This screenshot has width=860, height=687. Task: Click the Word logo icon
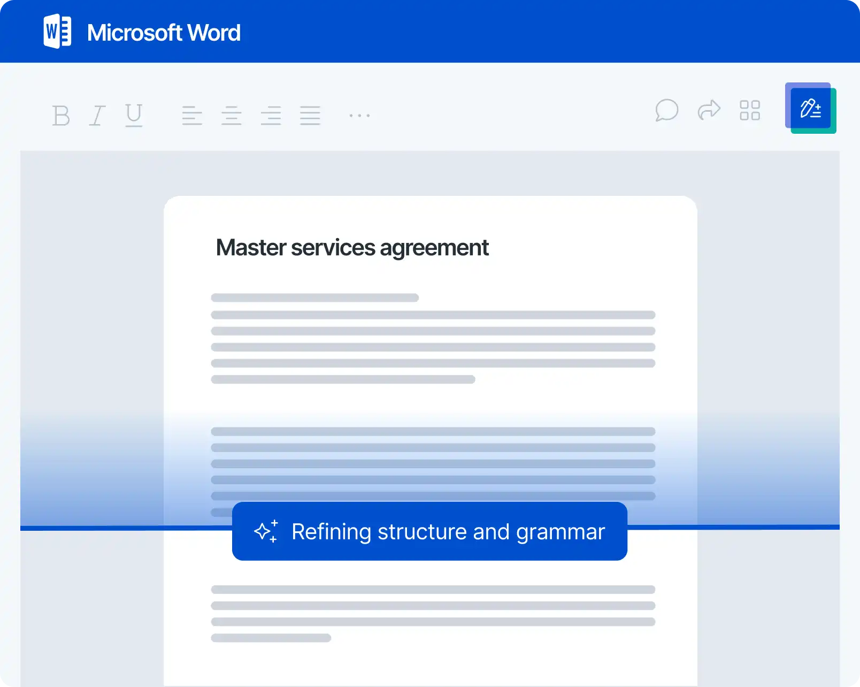coord(57,32)
